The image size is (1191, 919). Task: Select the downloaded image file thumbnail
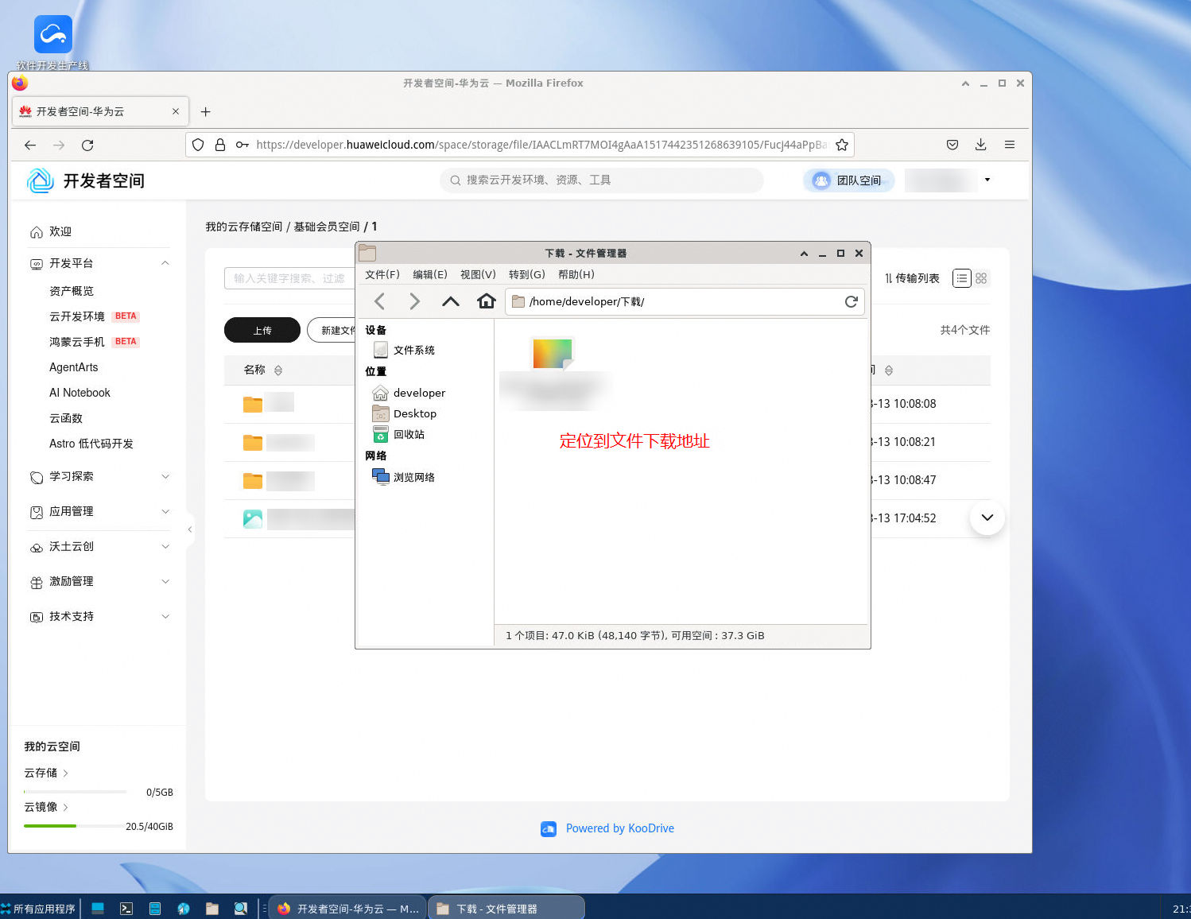tap(553, 354)
